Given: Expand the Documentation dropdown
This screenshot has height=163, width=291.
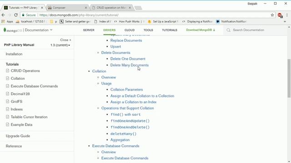Looking at the screenshot, I should (39, 30).
